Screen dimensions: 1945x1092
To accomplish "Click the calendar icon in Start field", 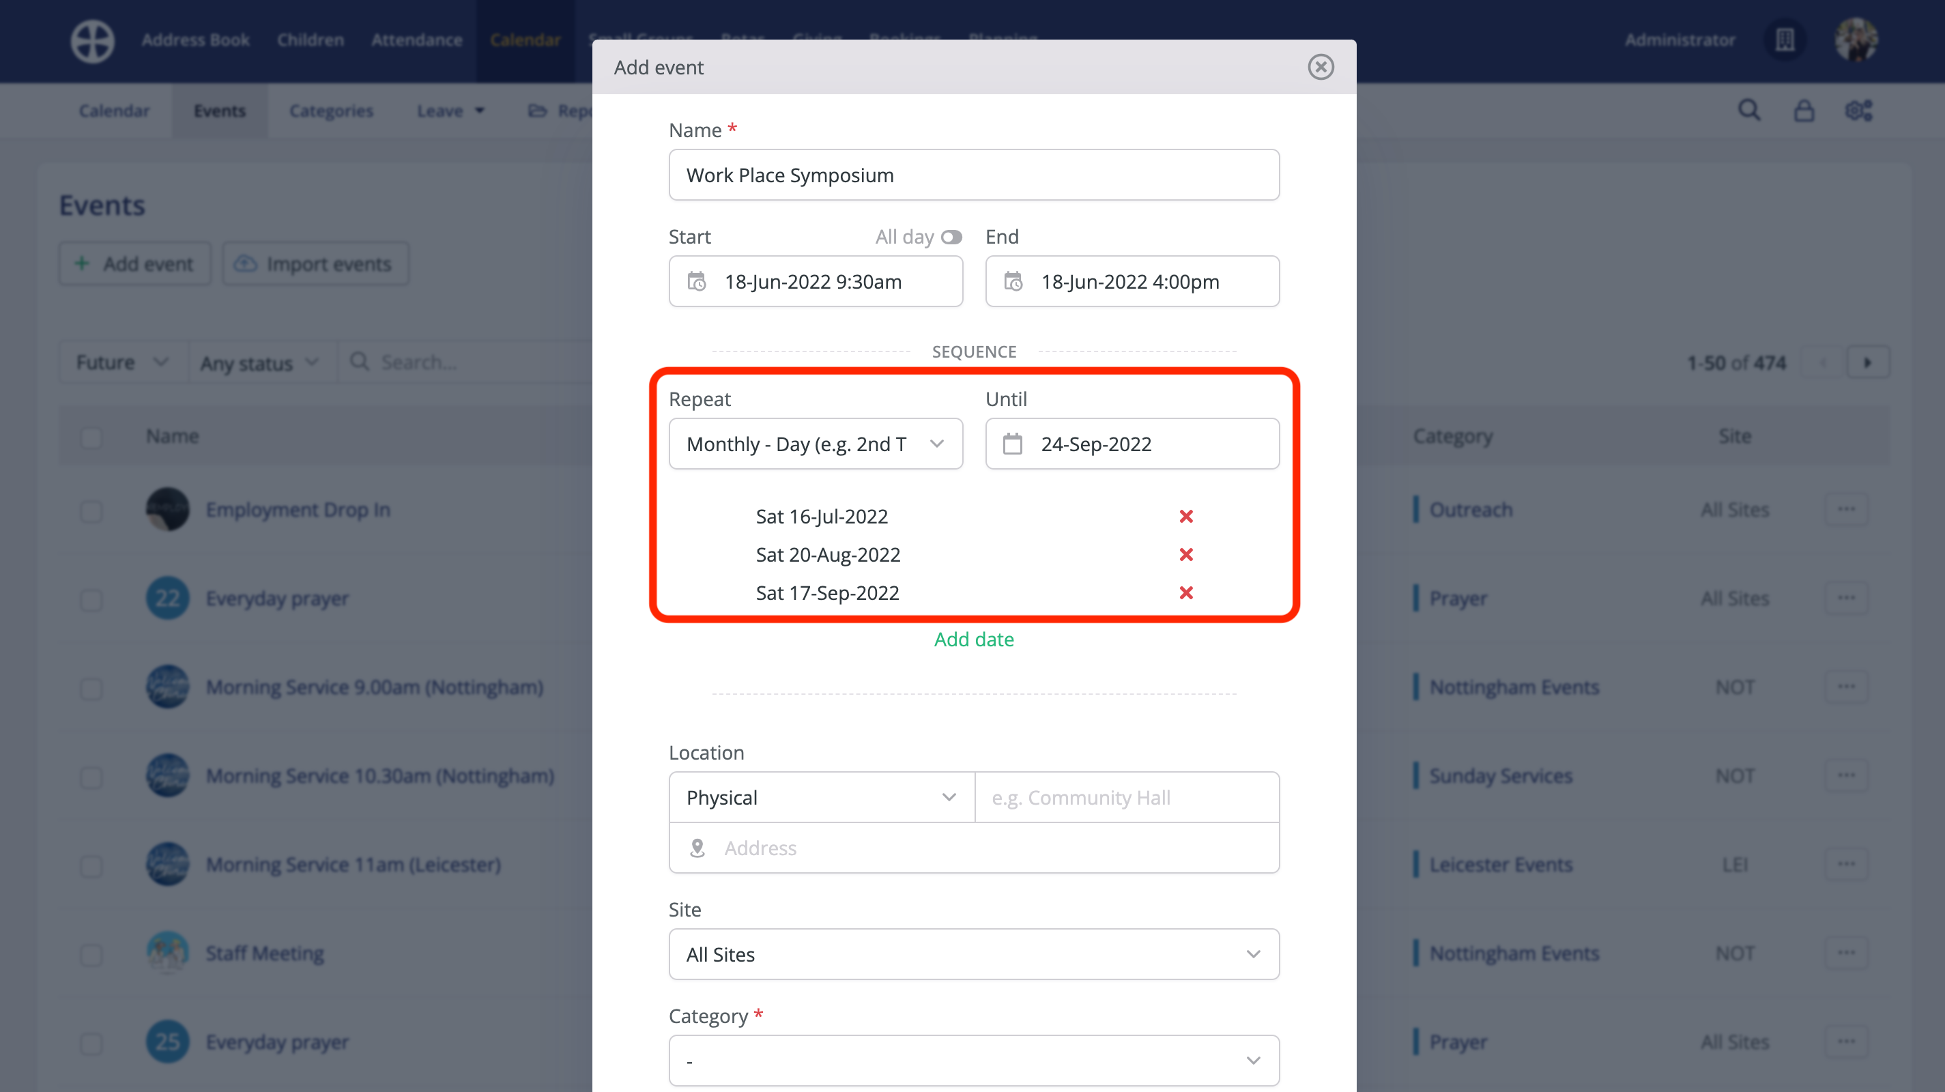I will (x=697, y=282).
